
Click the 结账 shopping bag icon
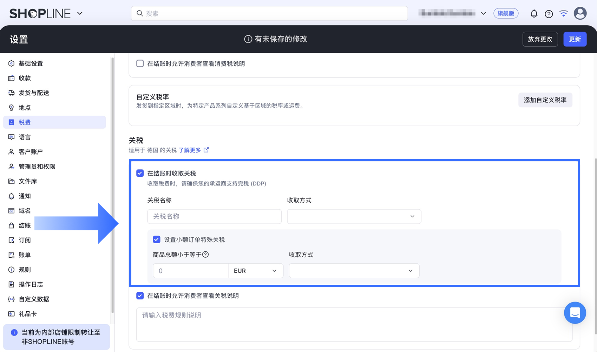coord(11,225)
